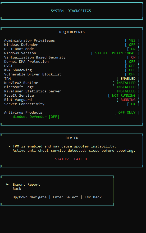This screenshot has height=233, width=146.
Task: Click the STATUS: FAILED result line
Action: [x=71, y=159]
